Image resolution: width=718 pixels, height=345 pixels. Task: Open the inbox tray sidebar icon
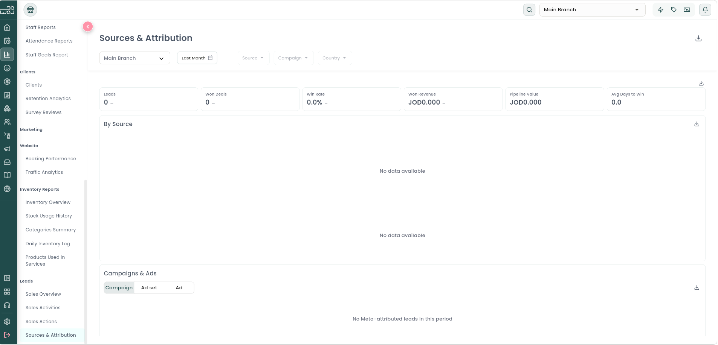(x=7, y=162)
